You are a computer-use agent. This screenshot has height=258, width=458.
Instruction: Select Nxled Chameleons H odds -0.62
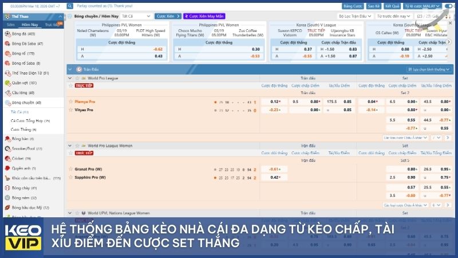point(122,49)
